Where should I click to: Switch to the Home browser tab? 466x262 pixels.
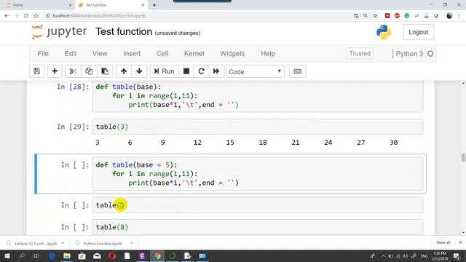tap(39, 5)
